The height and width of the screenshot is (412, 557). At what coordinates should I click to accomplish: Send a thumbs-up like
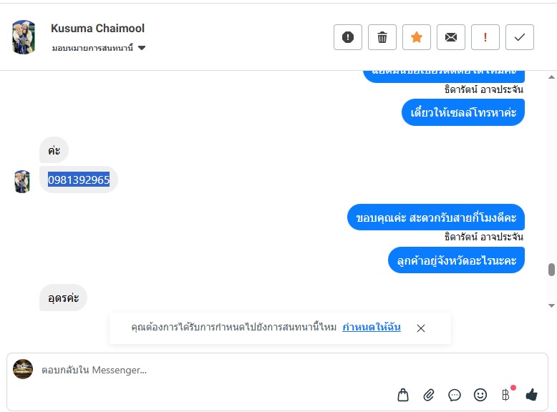531,394
